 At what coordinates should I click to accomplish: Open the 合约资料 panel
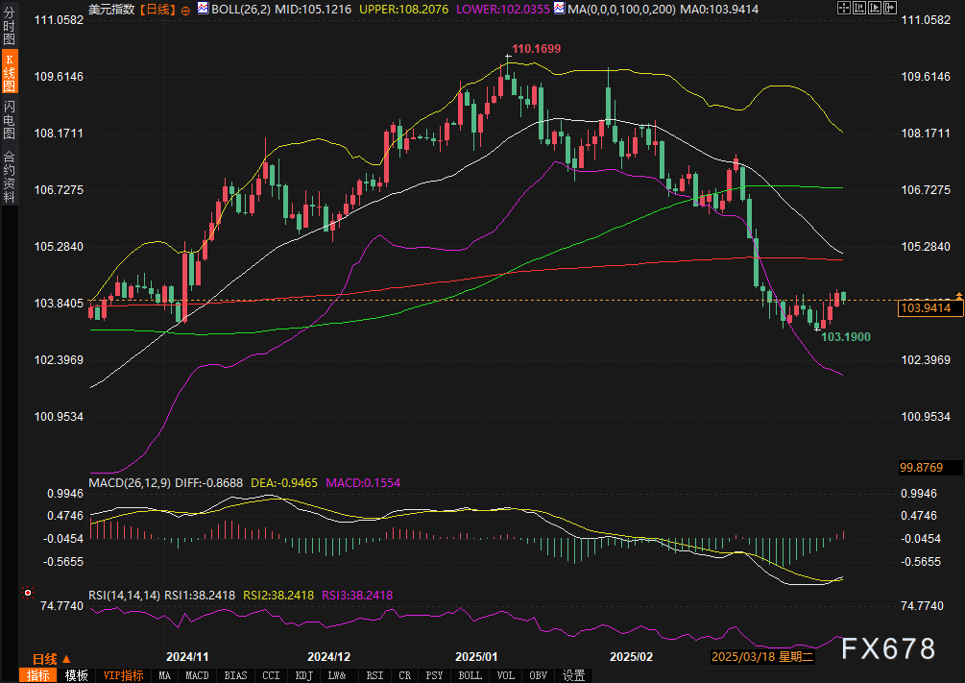[x=9, y=176]
